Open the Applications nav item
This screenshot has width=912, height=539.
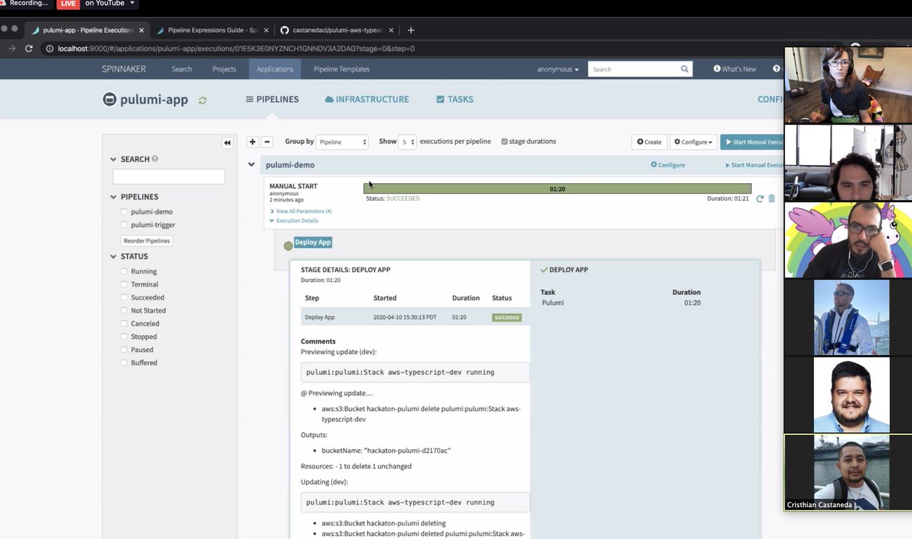pyautogui.click(x=275, y=69)
